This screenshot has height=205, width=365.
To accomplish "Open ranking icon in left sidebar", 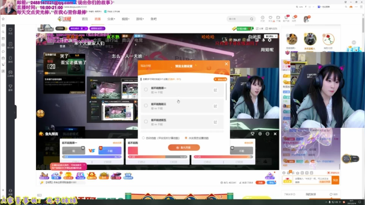I will coord(11,45).
